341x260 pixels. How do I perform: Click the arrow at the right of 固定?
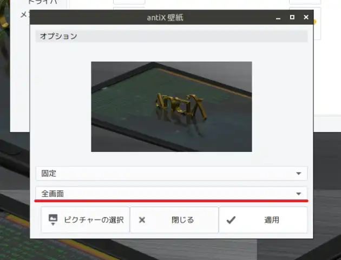298,174
